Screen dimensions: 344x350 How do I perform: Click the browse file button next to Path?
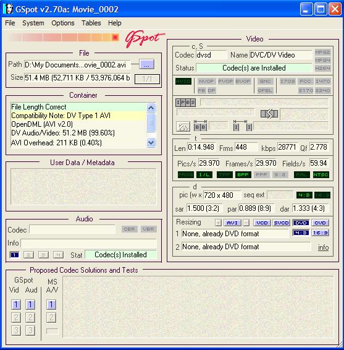pyautogui.click(x=146, y=64)
